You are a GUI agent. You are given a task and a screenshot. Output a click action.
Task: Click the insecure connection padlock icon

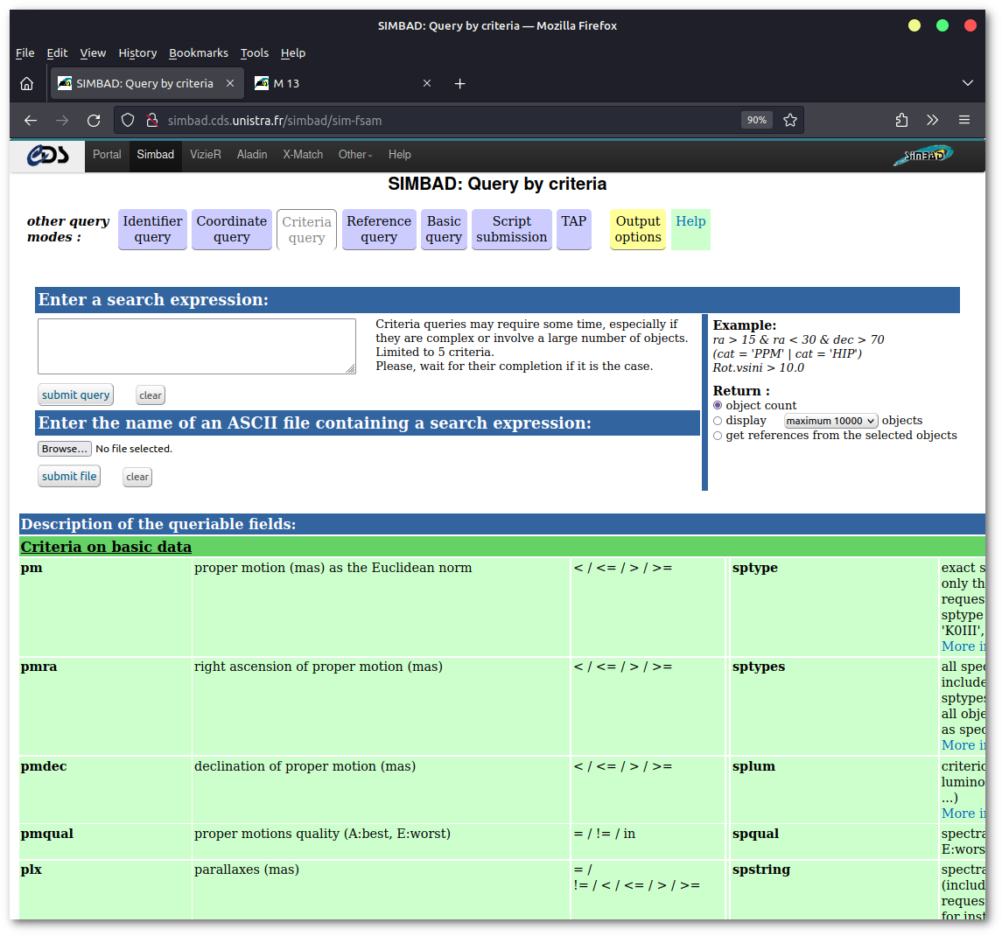tap(152, 120)
